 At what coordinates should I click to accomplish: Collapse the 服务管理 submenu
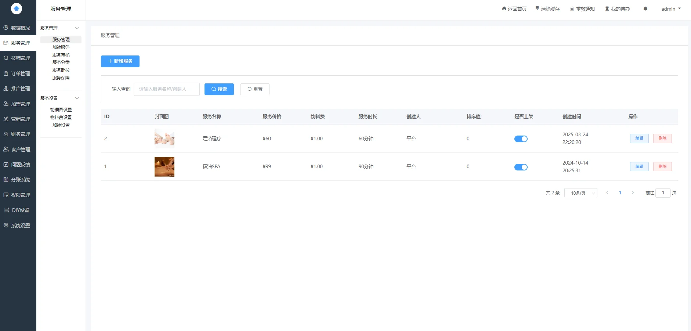tap(60, 28)
